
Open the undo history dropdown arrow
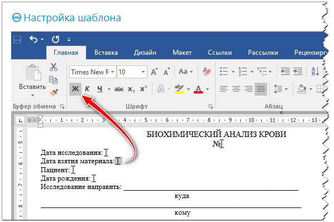pyautogui.click(x=42, y=40)
